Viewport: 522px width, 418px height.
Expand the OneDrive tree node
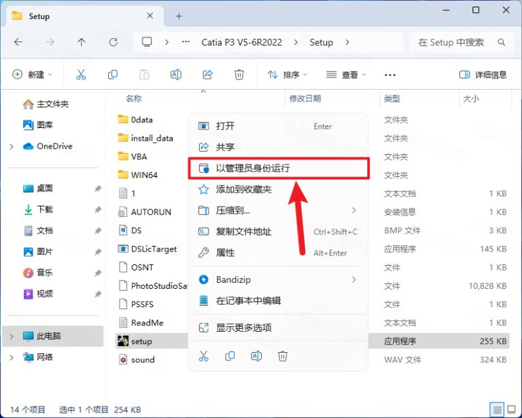tap(12, 146)
